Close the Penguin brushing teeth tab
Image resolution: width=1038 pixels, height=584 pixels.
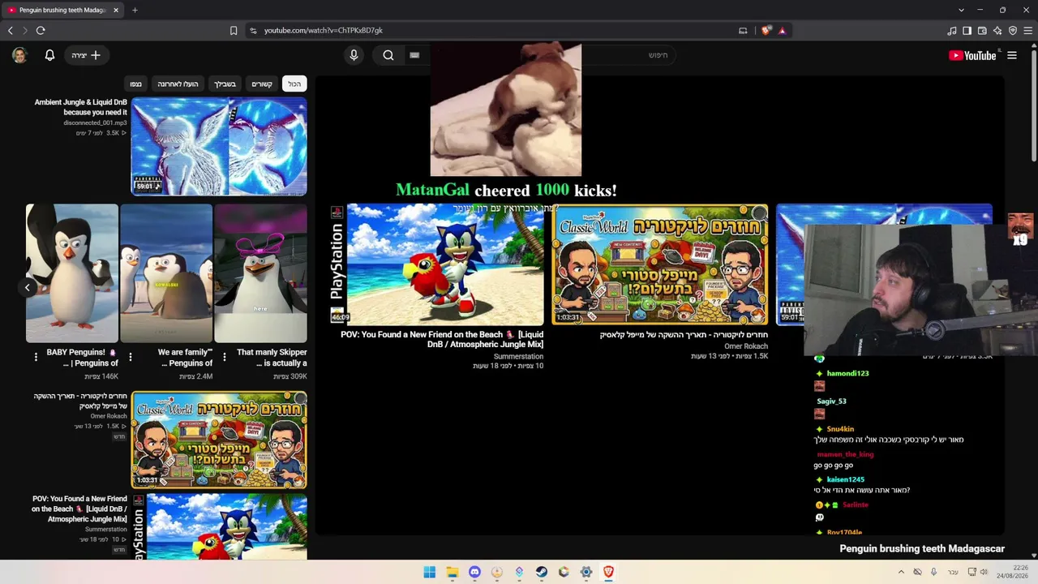pos(116,11)
